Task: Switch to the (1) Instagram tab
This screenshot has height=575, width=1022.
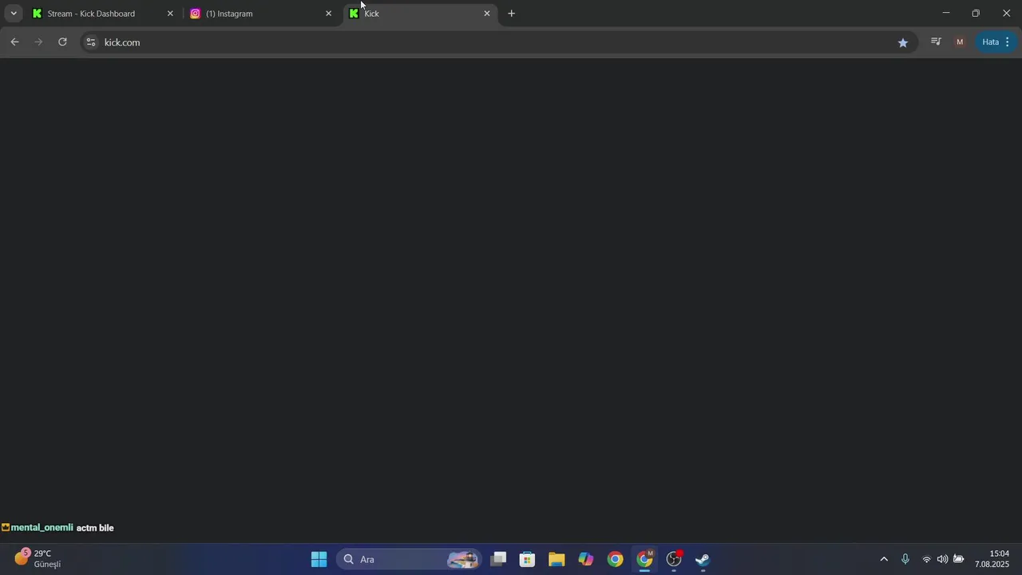Action: 261,14
